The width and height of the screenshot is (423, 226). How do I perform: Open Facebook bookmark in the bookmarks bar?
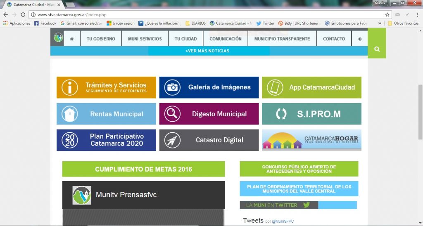pyautogui.click(x=45, y=24)
